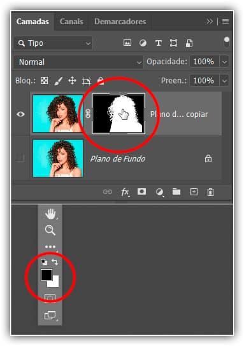Viewport: 244px width, 346px height.
Task: Toggle the layer filtering switch
Action: [x=227, y=42]
